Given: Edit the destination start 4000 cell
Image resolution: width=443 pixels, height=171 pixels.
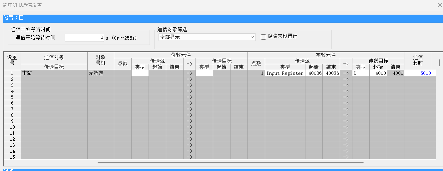Looking at the screenshot, I should click(378, 73).
